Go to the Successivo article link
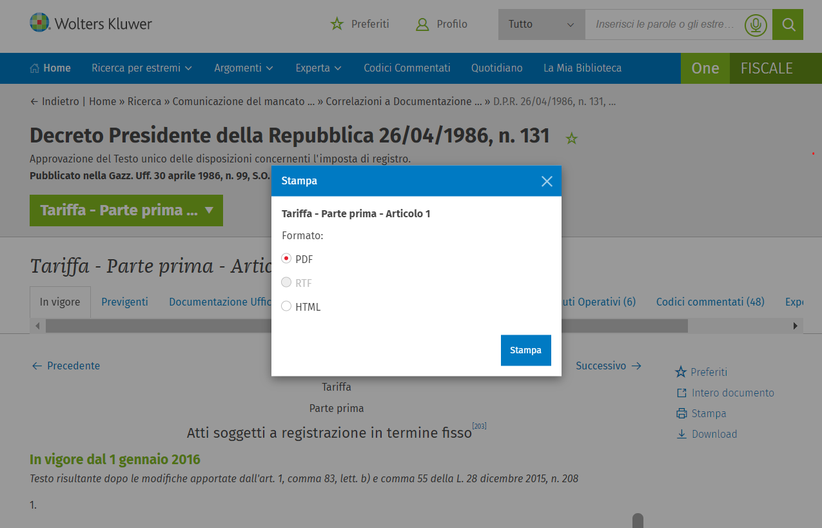 coord(608,366)
